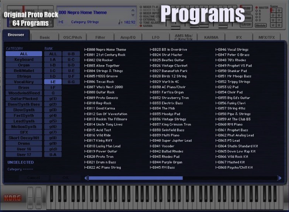Select program I-E037 King Crimson Tron
Viewport: 289px width, 212px height.
(170, 124)
